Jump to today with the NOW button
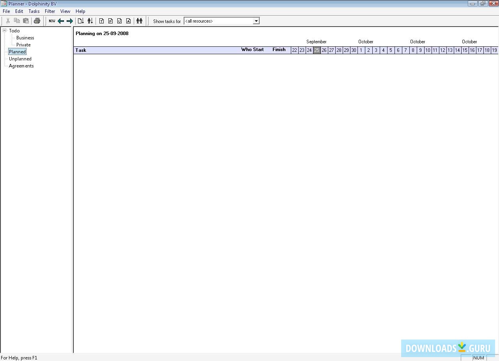Viewport: 499px width, 361px height. click(x=52, y=21)
